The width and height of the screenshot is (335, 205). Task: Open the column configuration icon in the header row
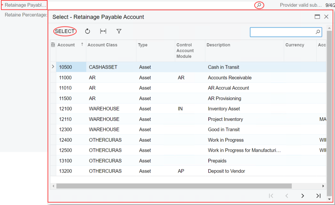coord(53,45)
